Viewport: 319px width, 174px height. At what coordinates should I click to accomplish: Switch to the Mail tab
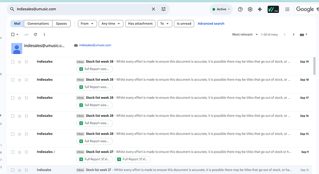click(17, 24)
